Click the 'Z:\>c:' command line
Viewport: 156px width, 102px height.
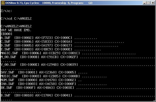coord(6,11)
